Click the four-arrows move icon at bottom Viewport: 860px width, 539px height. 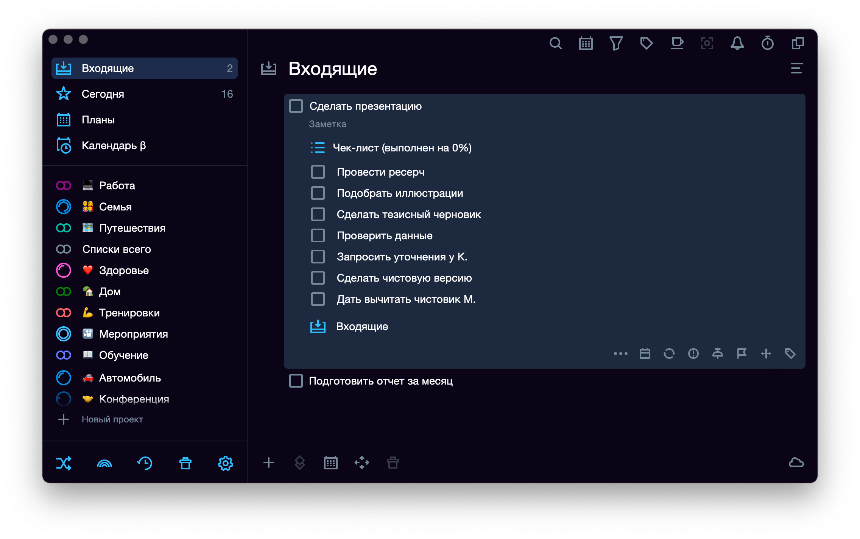click(x=361, y=463)
